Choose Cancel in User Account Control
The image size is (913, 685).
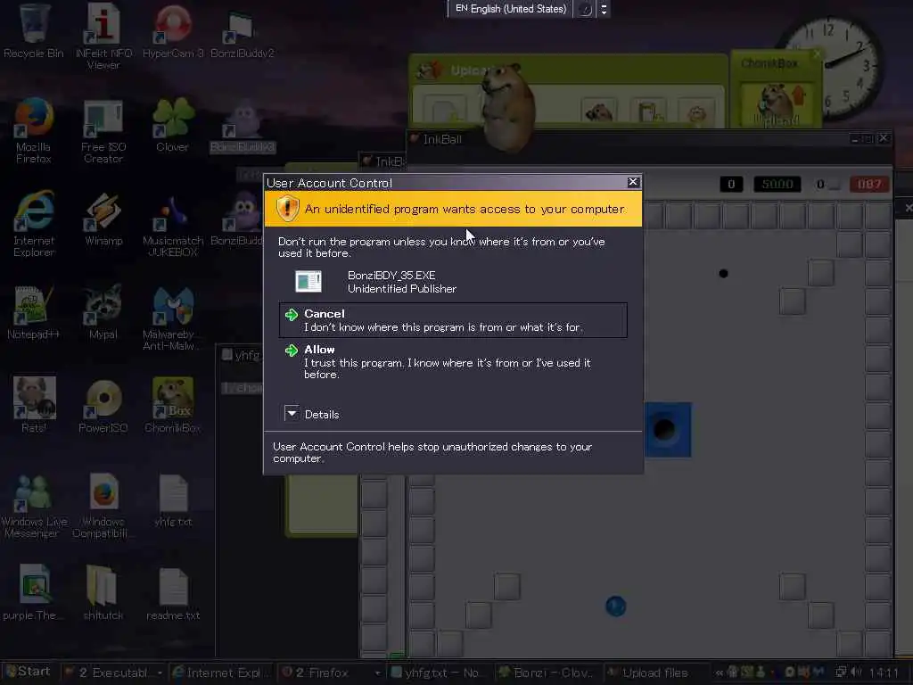[453, 320]
